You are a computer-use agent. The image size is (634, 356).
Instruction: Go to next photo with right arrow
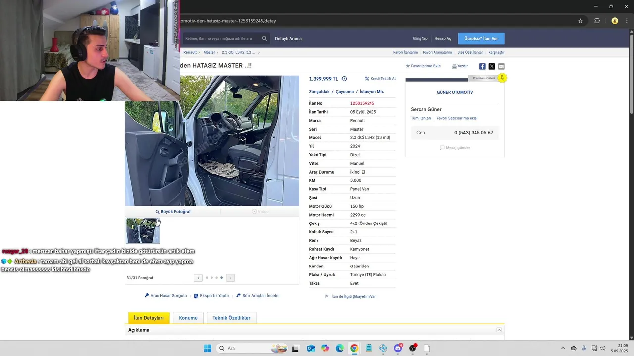(x=230, y=278)
